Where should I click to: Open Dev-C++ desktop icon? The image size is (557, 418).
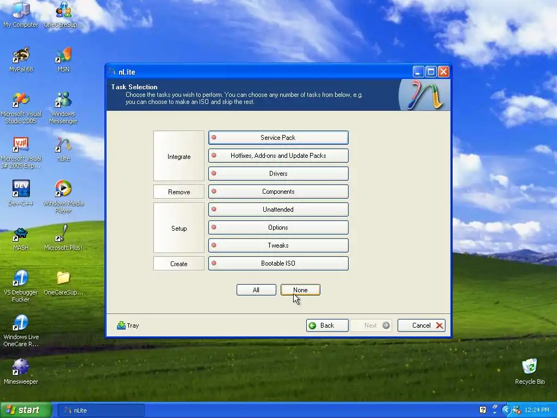click(21, 193)
